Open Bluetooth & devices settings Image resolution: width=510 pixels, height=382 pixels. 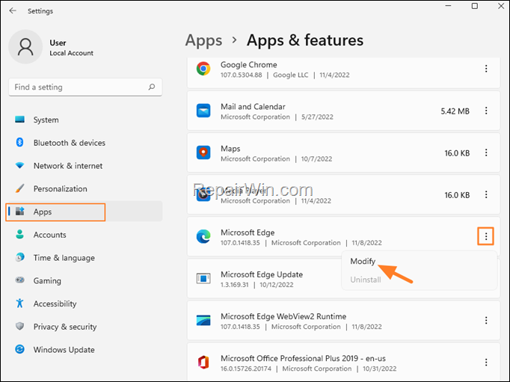pyautogui.click(x=84, y=143)
